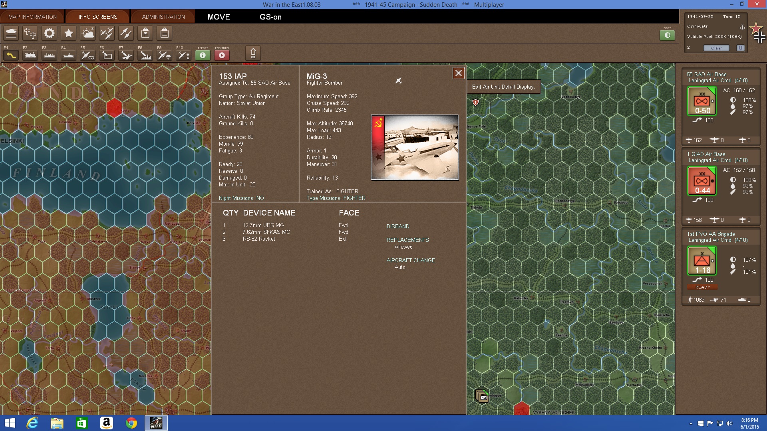Click the opposing arrows battle sites icon
Image resolution: width=767 pixels, height=431 pixels.
coord(126,33)
